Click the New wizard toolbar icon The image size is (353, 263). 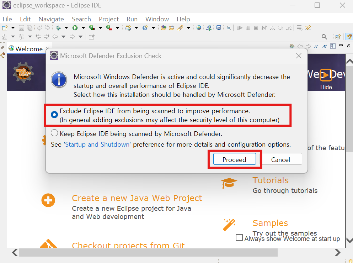pos(5,28)
